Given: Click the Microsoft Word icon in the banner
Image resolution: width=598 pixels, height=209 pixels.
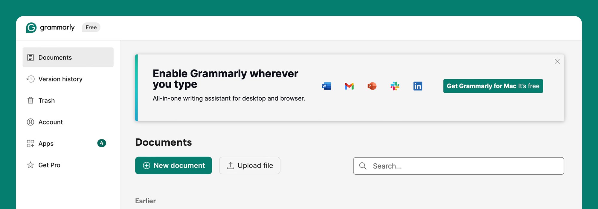Looking at the screenshot, I should point(326,86).
